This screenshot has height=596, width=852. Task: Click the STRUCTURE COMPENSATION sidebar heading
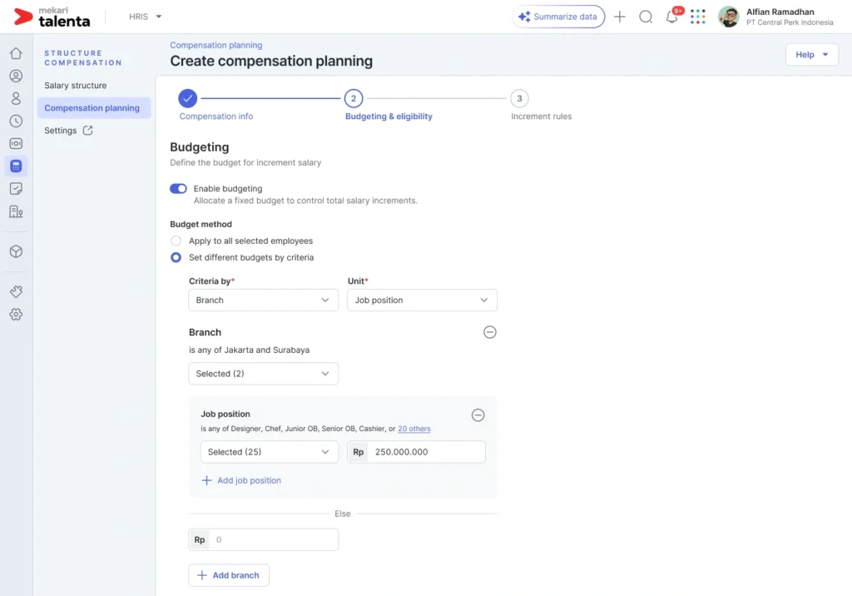pos(83,57)
